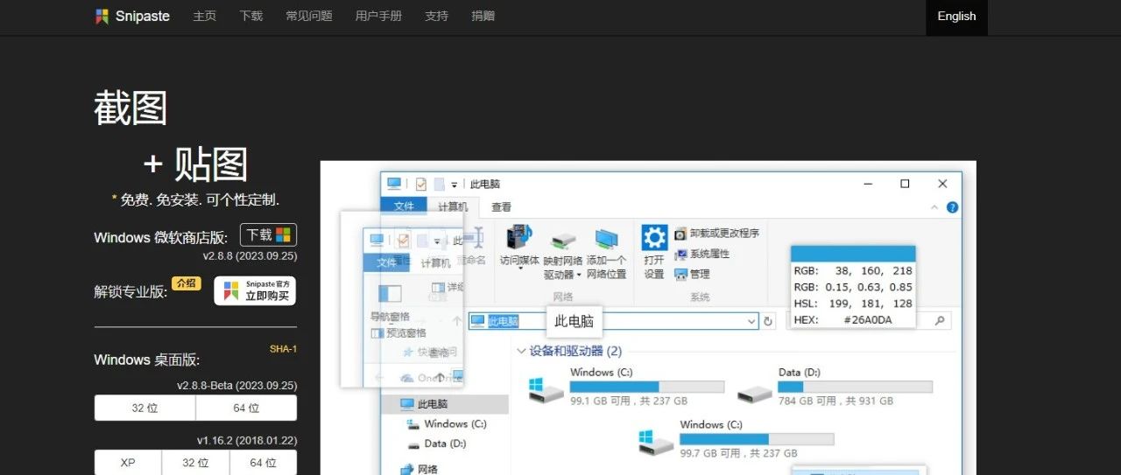Click the yellow 介绍 badge
The width and height of the screenshot is (1121, 475).
click(186, 283)
